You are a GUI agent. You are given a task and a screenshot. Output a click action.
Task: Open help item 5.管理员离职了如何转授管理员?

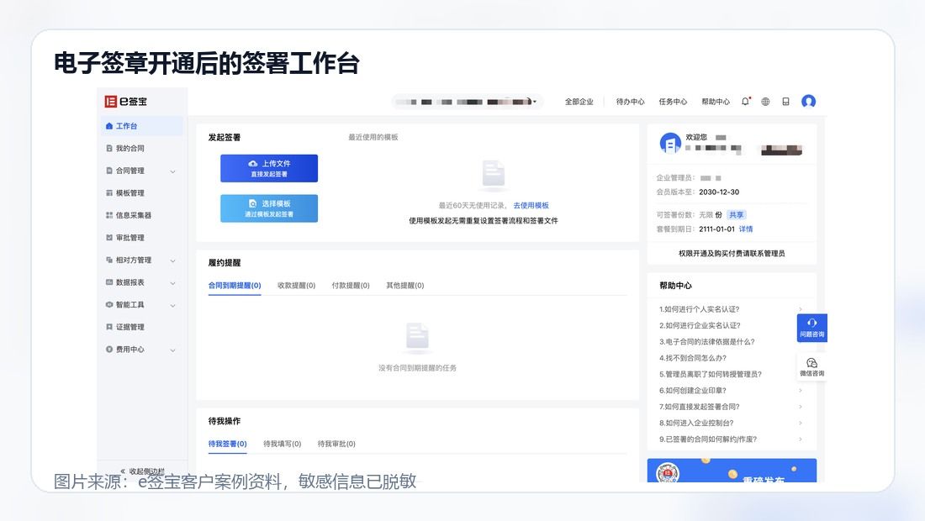click(711, 374)
